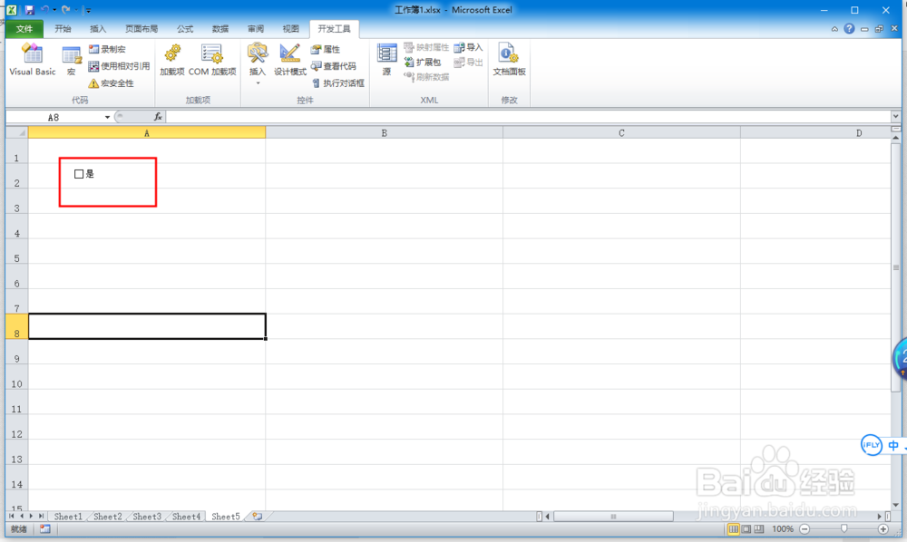
Task: Switch to the Data (数据) tab
Action: 220,29
